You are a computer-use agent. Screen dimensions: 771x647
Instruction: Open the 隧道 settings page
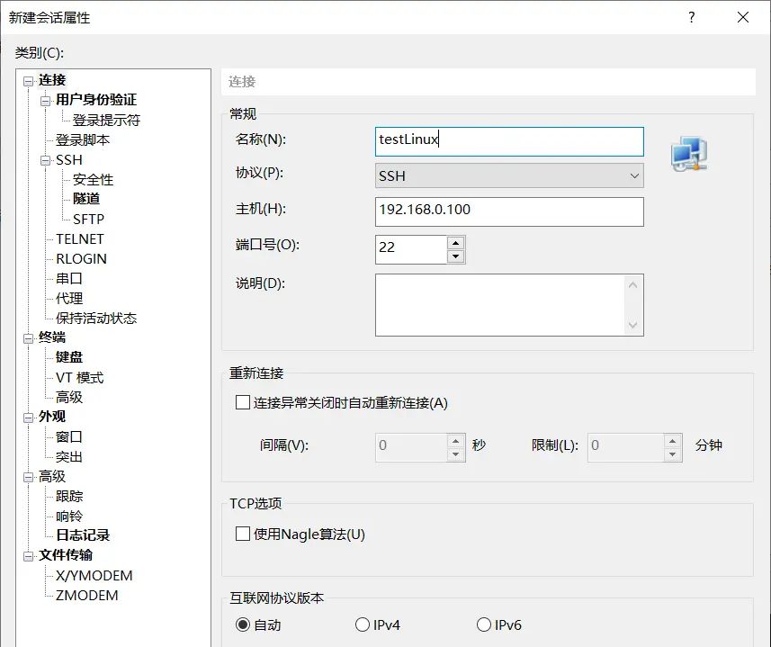(85, 199)
